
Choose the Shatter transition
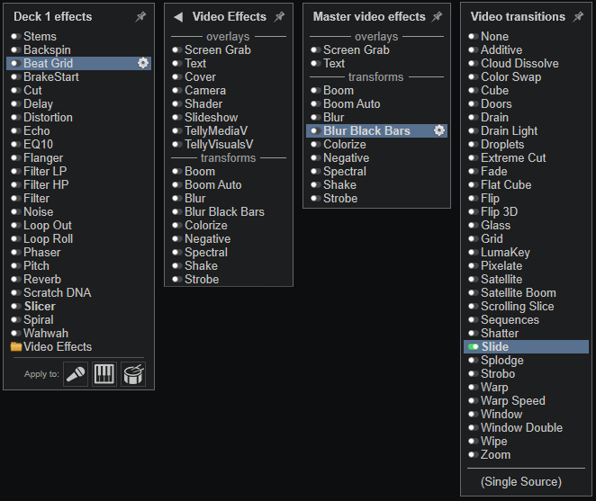[500, 333]
